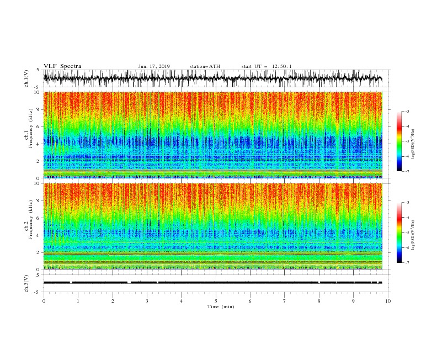This screenshot has width=437, height=338.
Task: Click the 'station=ATH' label
Action: coord(205,66)
